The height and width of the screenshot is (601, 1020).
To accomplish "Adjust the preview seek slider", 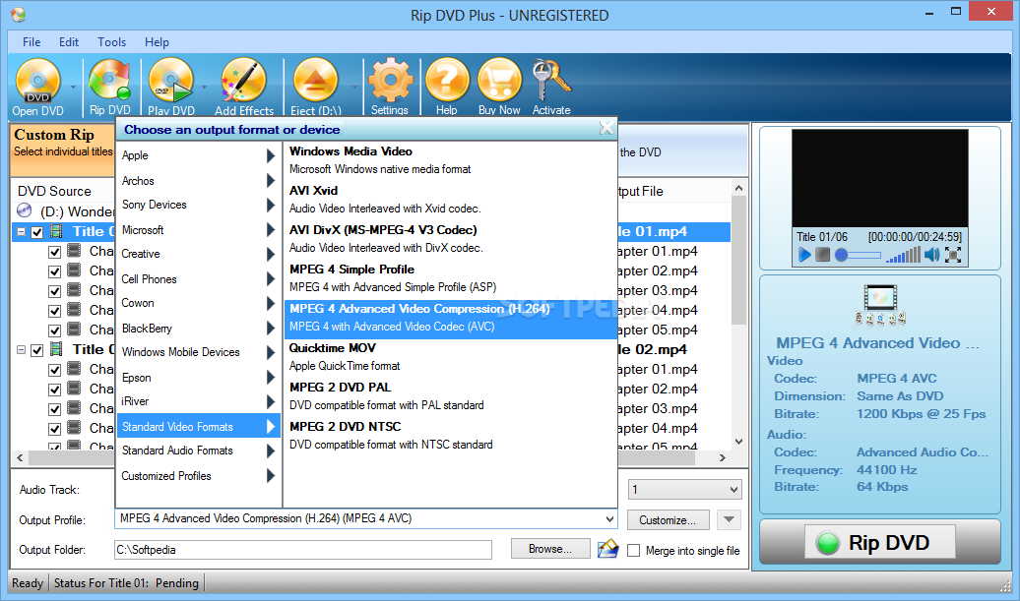I will (859, 256).
